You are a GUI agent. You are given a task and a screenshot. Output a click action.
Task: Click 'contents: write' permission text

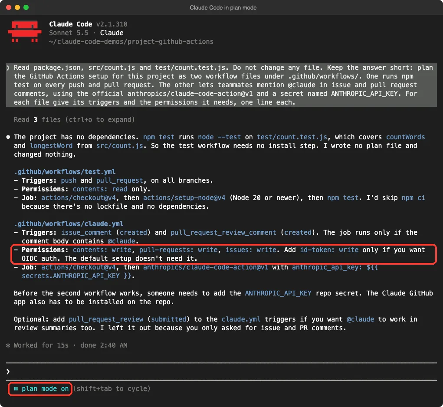(102, 249)
